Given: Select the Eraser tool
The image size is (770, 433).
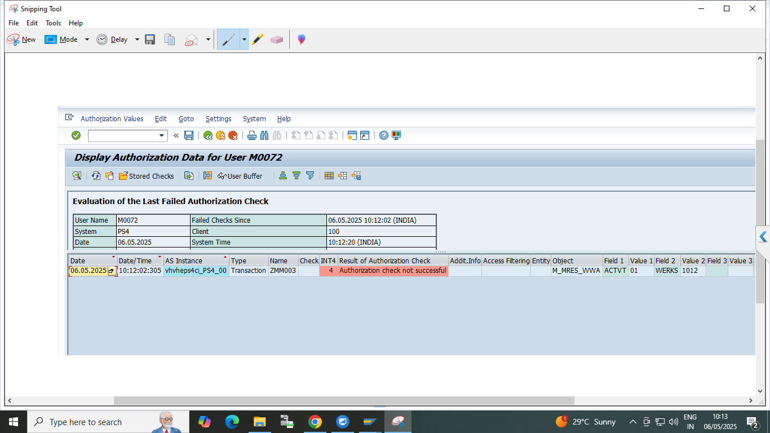Looking at the screenshot, I should click(276, 39).
